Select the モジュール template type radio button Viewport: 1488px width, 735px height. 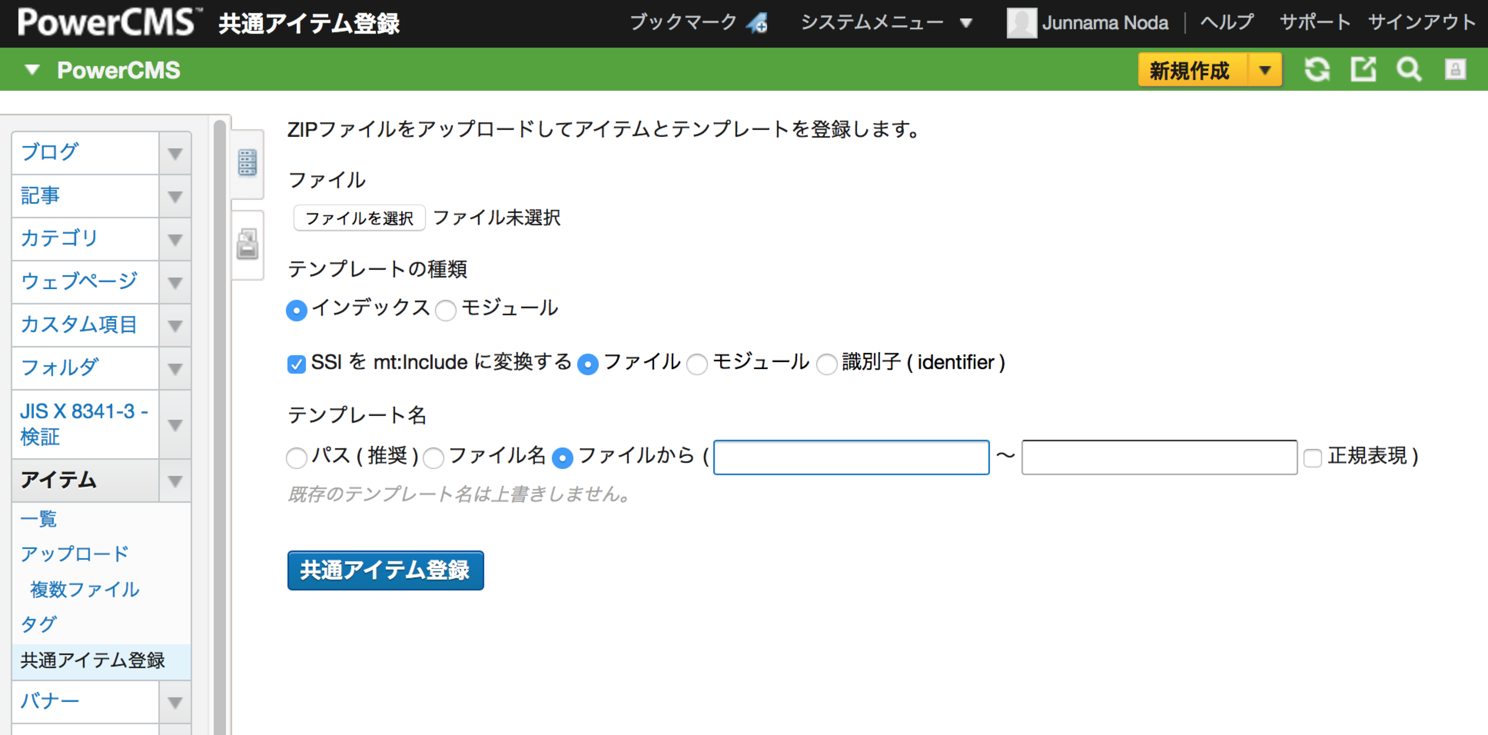[x=445, y=310]
